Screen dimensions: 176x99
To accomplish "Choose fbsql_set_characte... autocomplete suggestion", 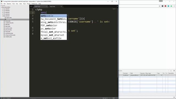I will (54, 32).
